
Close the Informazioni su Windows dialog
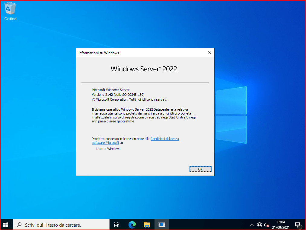pyautogui.click(x=210, y=53)
